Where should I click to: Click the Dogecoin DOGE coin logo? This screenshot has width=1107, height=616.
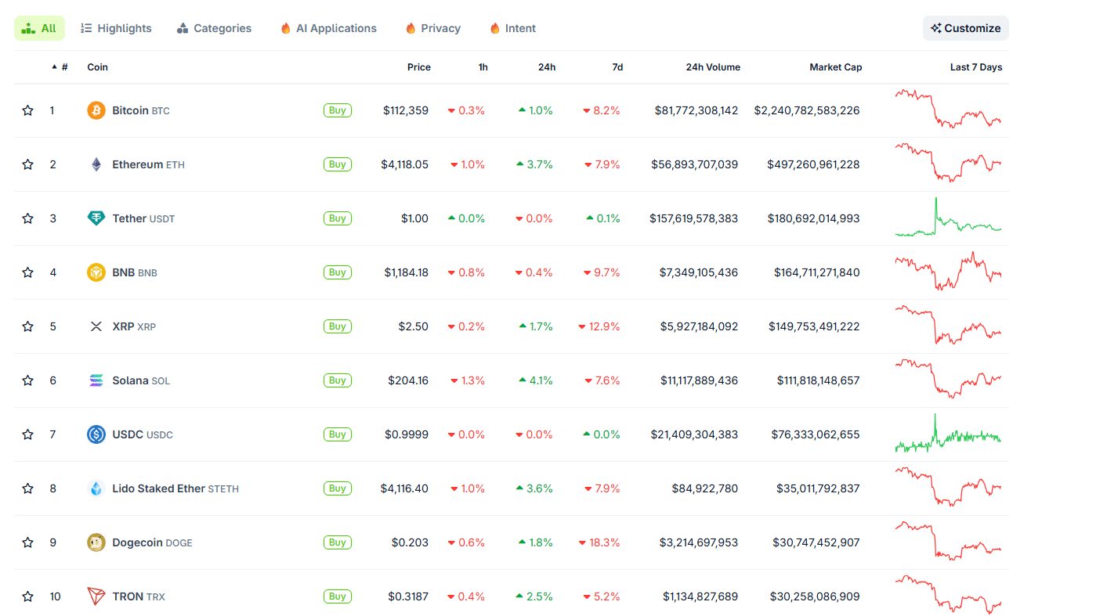pos(96,542)
